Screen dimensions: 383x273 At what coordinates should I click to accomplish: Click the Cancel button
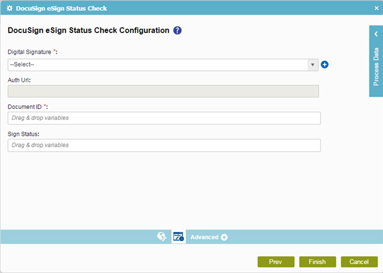coord(359,262)
